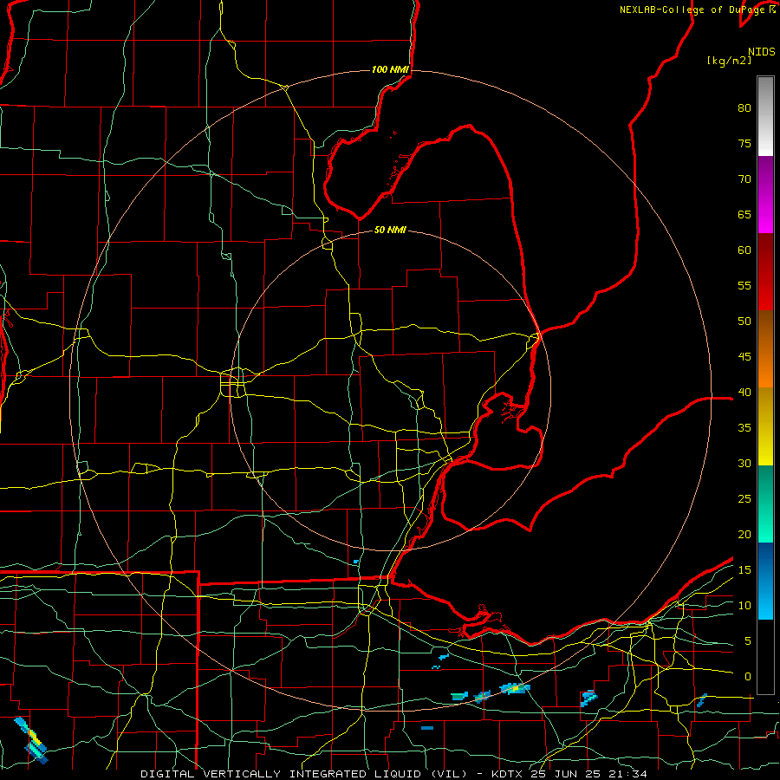Click the 100 NMI range ring label
780x780 pixels.
pyautogui.click(x=390, y=69)
